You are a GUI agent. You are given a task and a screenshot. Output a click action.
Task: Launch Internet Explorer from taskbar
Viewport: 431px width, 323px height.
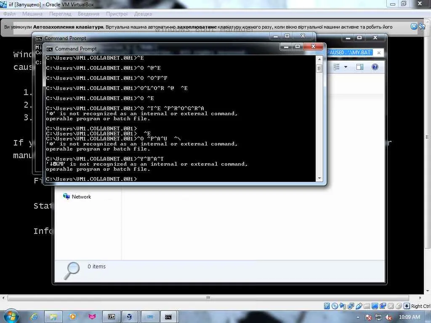click(34, 317)
